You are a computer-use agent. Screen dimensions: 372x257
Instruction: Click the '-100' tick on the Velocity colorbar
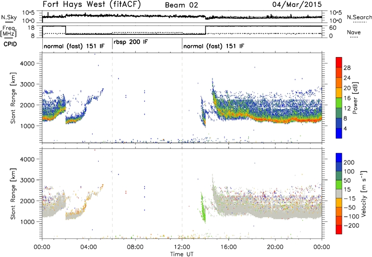click(352, 217)
